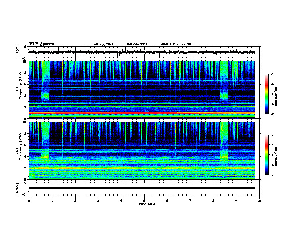Click the ch.1 spectrogram color scale bar
The width and height of the screenshot is (292, 225).
click(267, 94)
